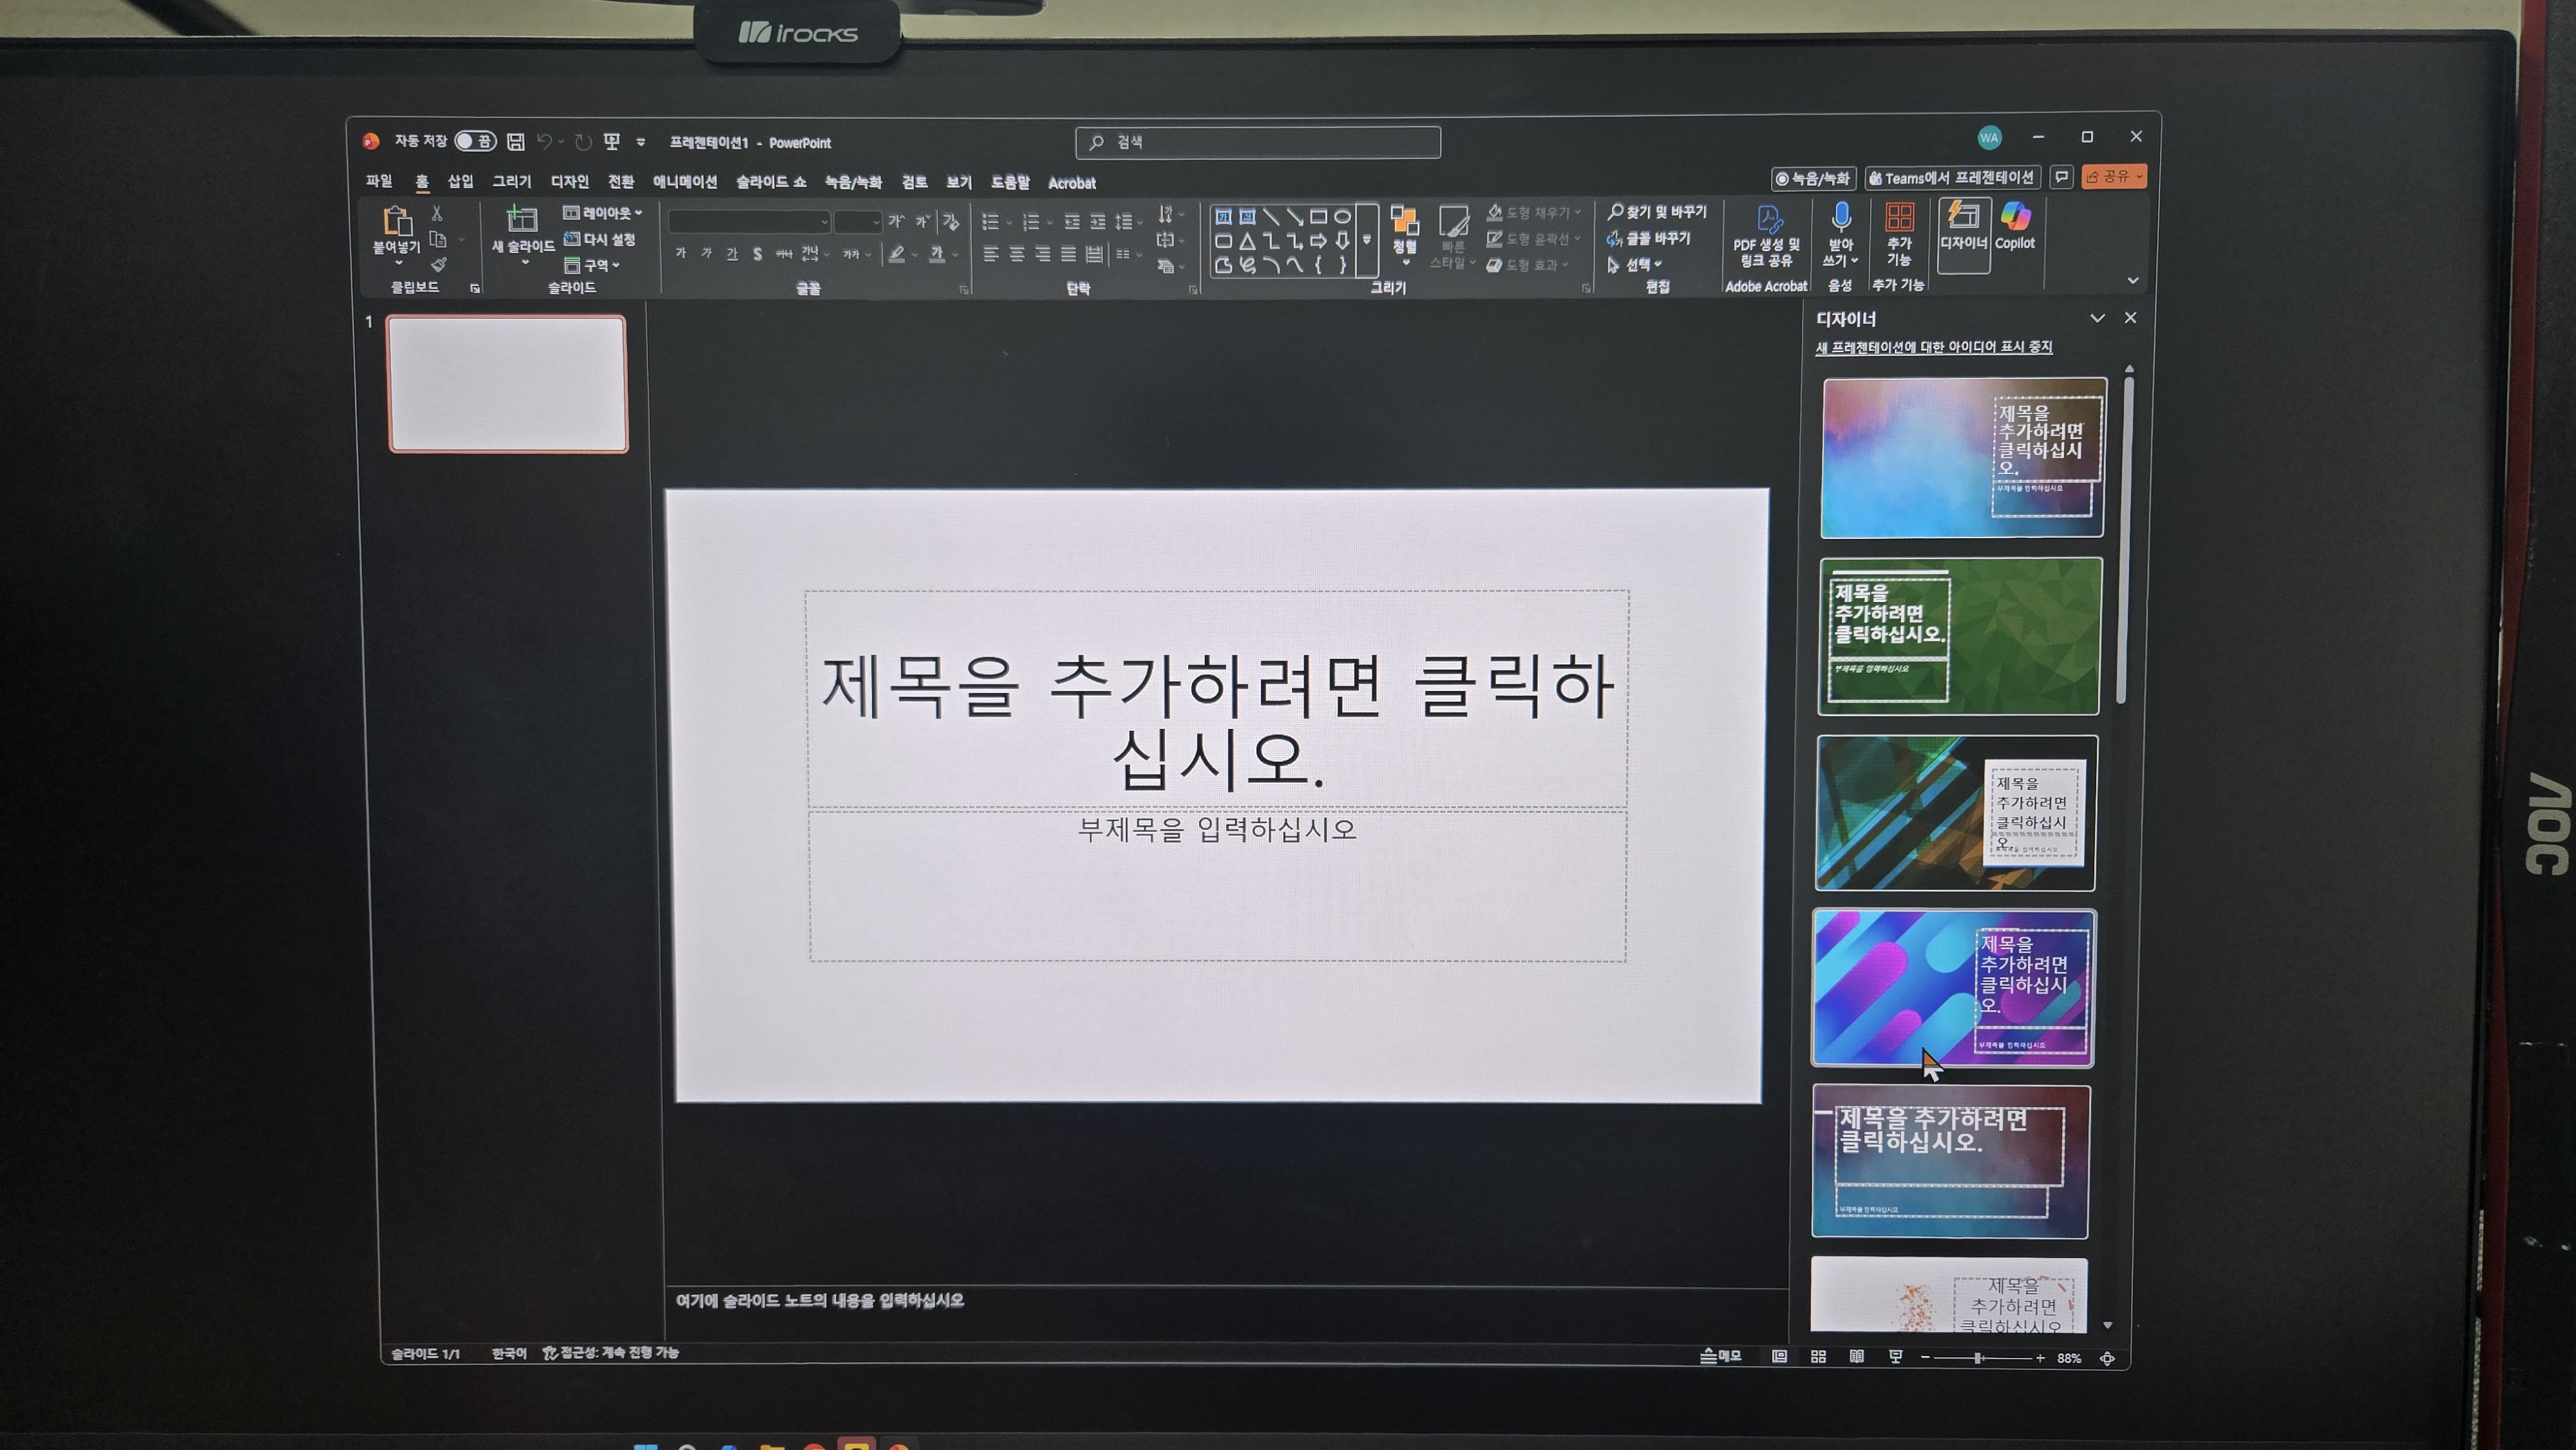Click Find and Replace (찾기 및 바꾸기)

1657,212
